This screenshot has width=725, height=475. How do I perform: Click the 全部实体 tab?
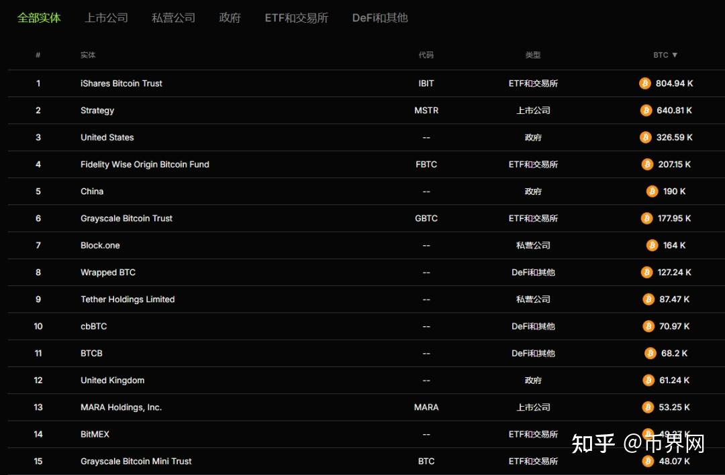38,18
